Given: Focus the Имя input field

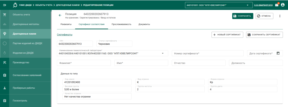Looking at the screenshot, I should tap(141, 63).
